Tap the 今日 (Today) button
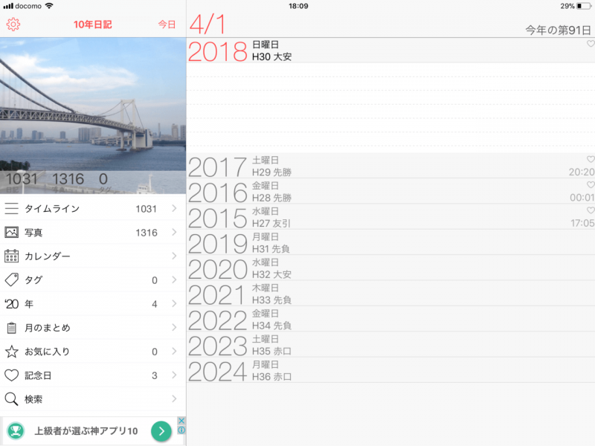 tap(165, 24)
